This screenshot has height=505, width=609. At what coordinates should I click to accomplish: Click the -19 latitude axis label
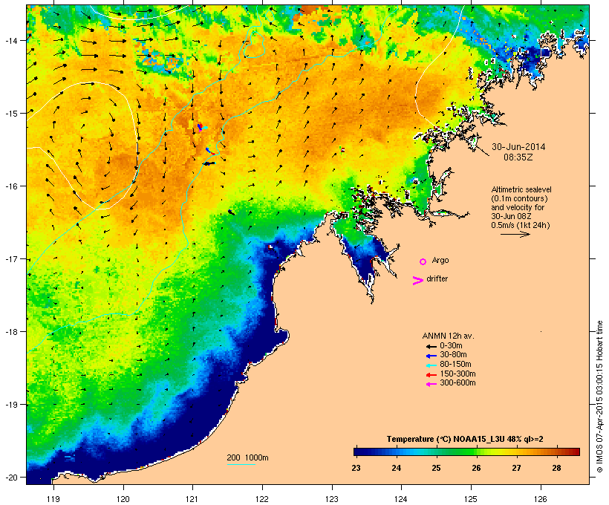pos(11,405)
